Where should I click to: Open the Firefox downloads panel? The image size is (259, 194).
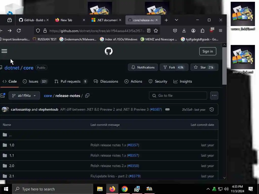point(184,31)
